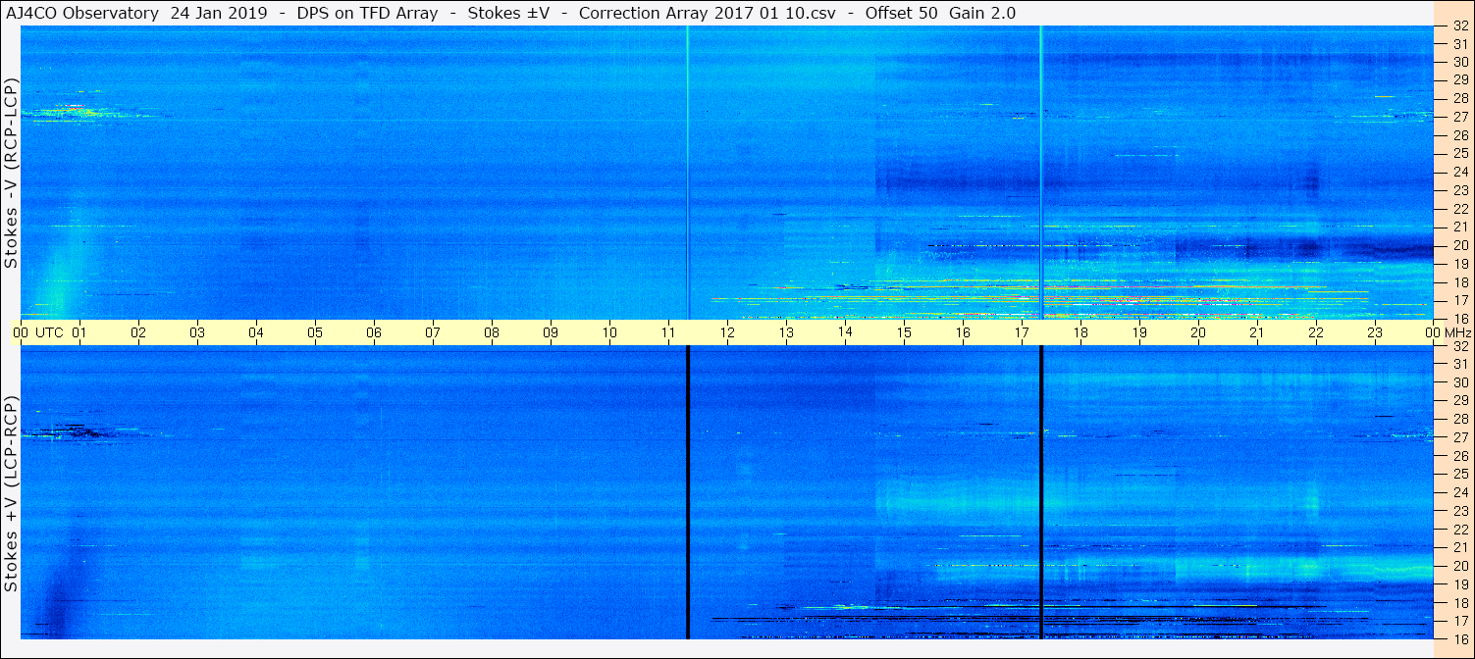
Task: Click the '00 UTC' label on the time axis
Action: (37, 333)
